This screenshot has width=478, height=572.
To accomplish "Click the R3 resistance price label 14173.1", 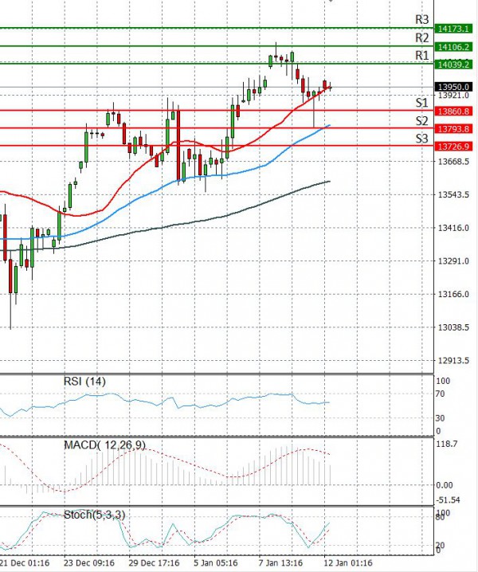I will [x=453, y=29].
